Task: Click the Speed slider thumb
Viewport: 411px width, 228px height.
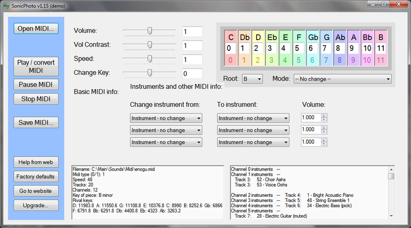Action: coord(149,59)
